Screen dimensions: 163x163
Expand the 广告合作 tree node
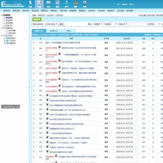point(5,41)
